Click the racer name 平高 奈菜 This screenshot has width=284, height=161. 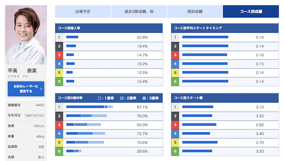point(22,71)
